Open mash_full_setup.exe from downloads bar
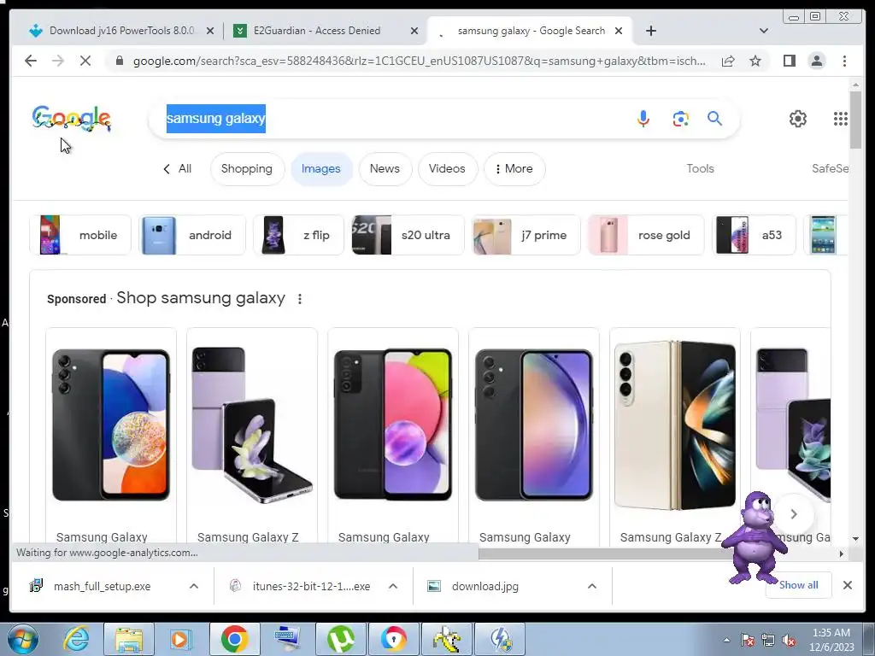 coord(103,586)
